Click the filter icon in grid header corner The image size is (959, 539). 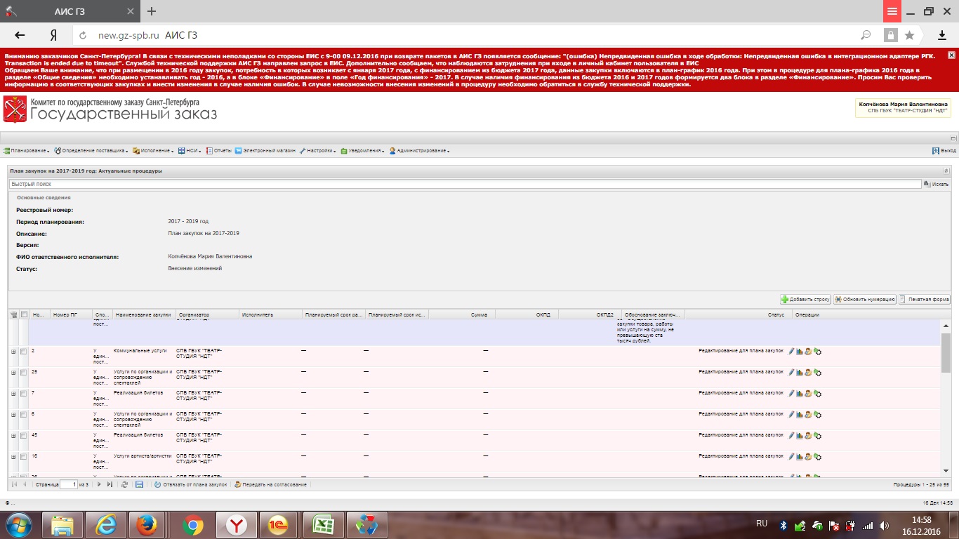tap(13, 314)
